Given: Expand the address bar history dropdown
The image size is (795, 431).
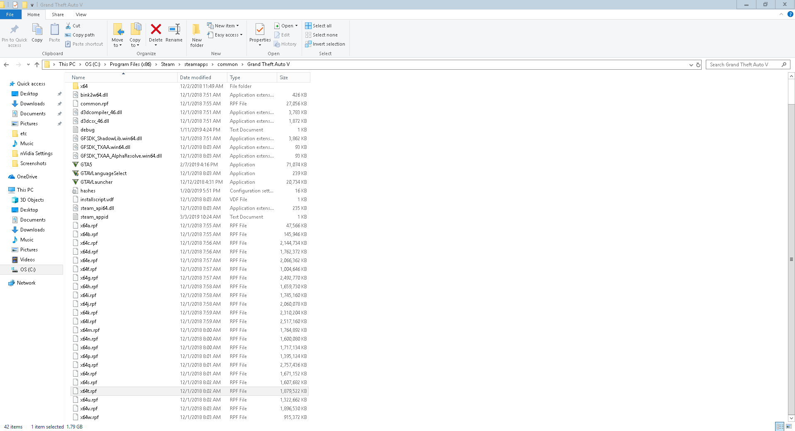Looking at the screenshot, I should click(691, 65).
